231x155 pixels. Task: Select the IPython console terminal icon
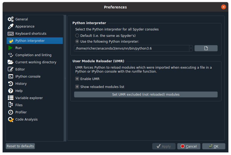[x=11, y=77]
